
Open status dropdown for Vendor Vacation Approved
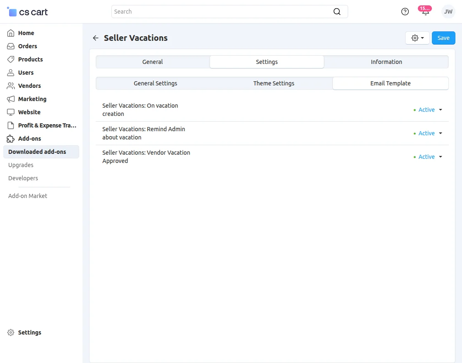(440, 157)
